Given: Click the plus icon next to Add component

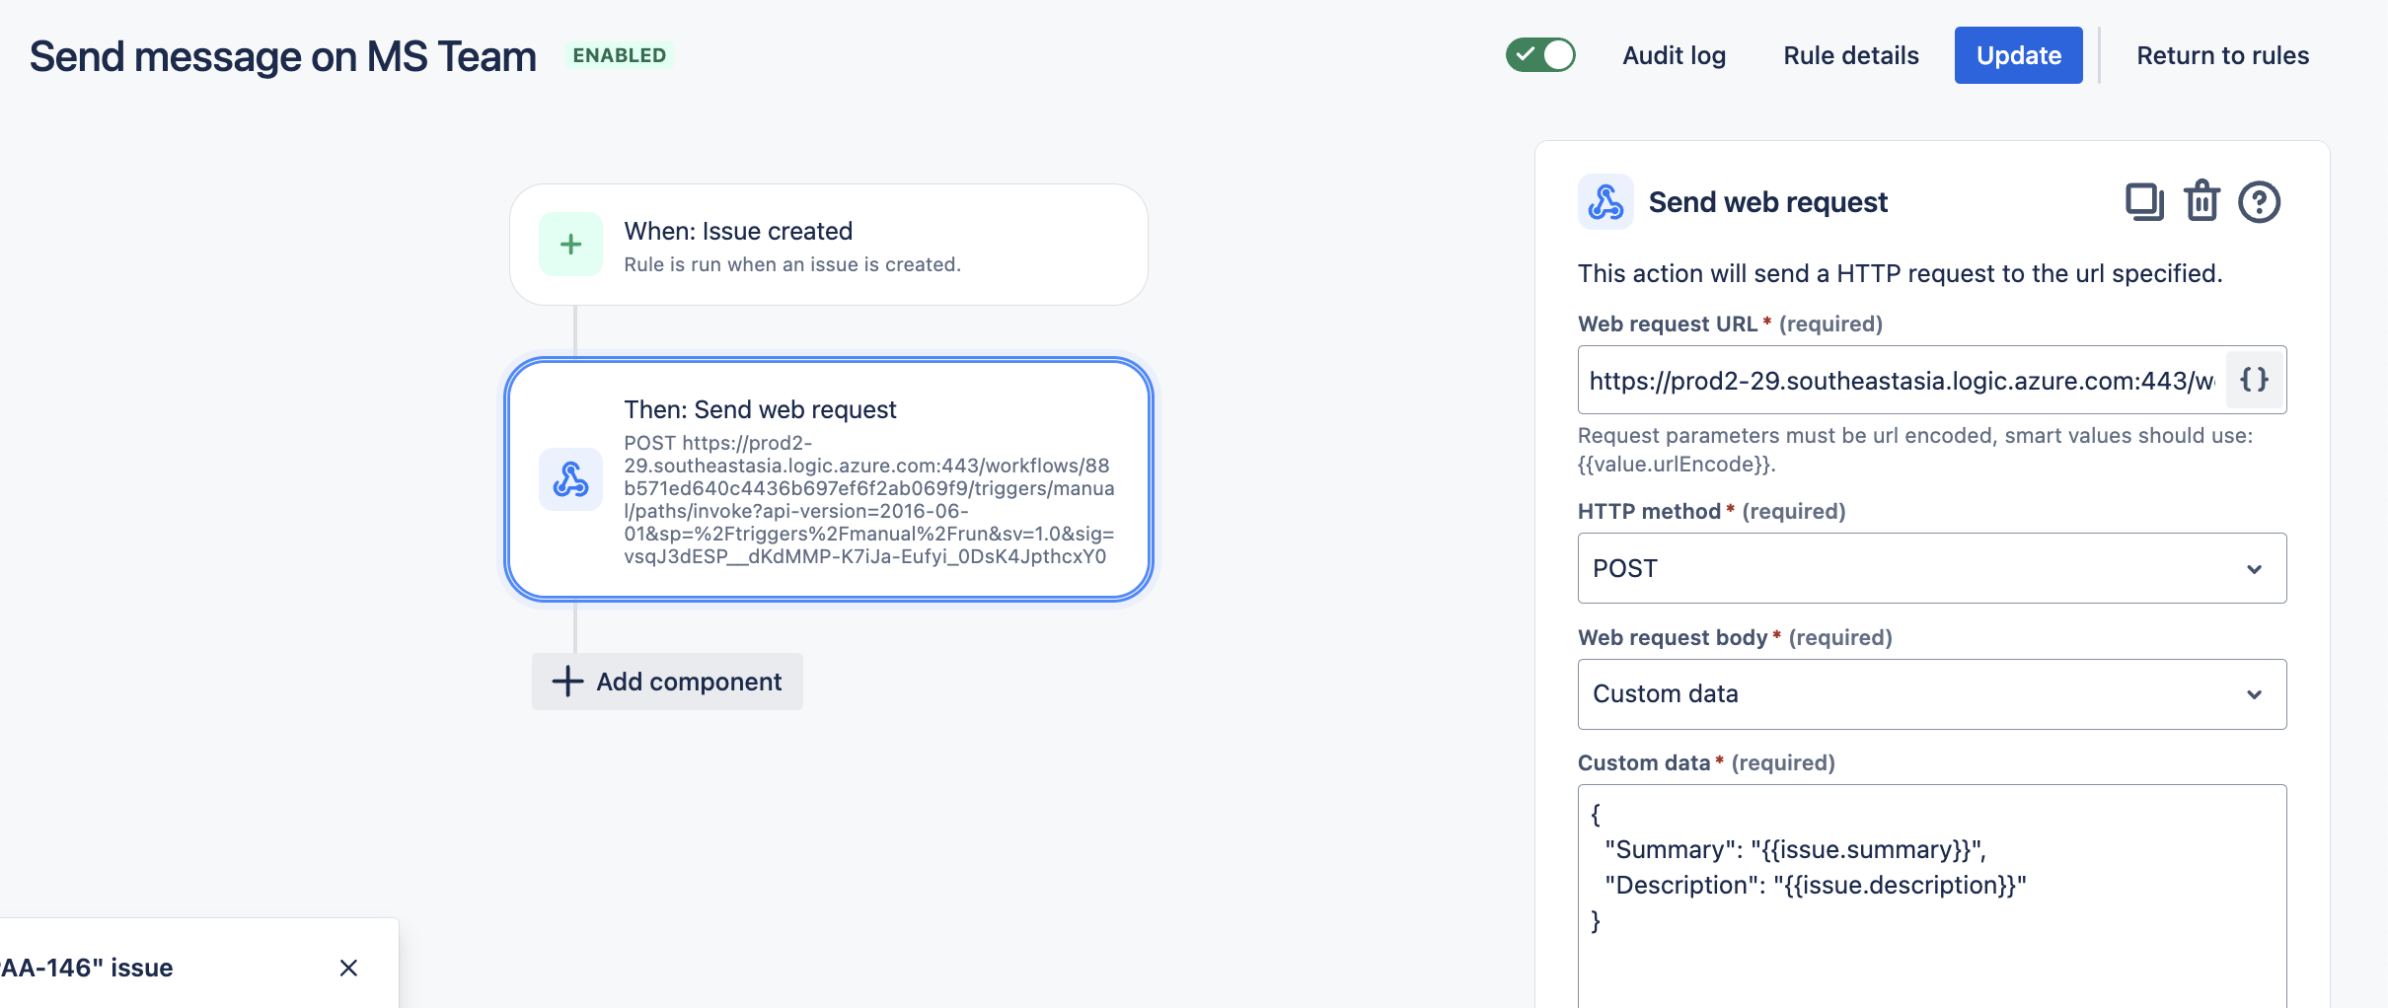Looking at the screenshot, I should coord(567,681).
